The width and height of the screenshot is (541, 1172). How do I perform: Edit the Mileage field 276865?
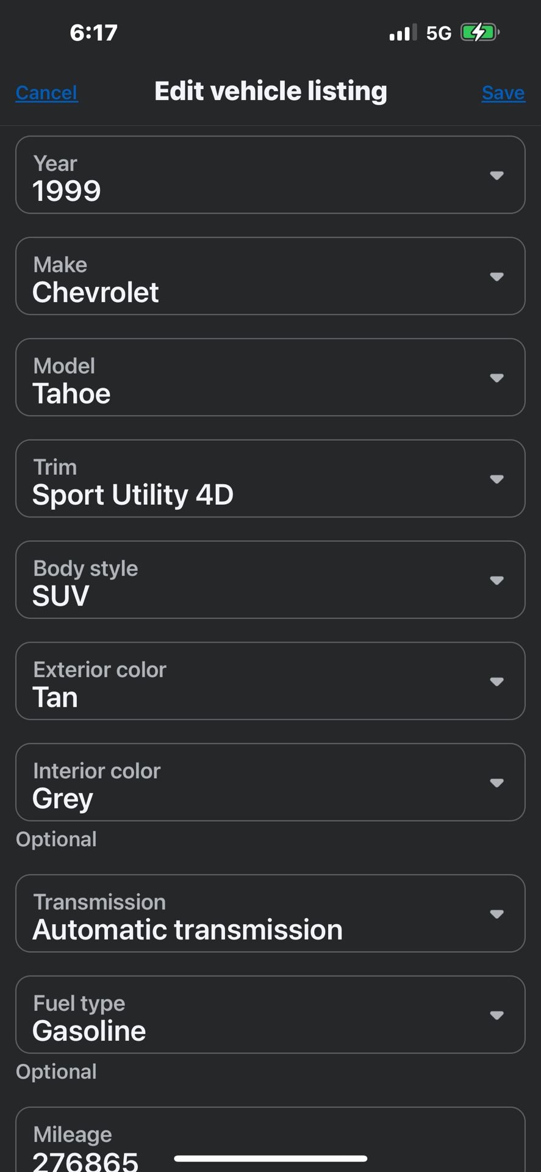270,1140
